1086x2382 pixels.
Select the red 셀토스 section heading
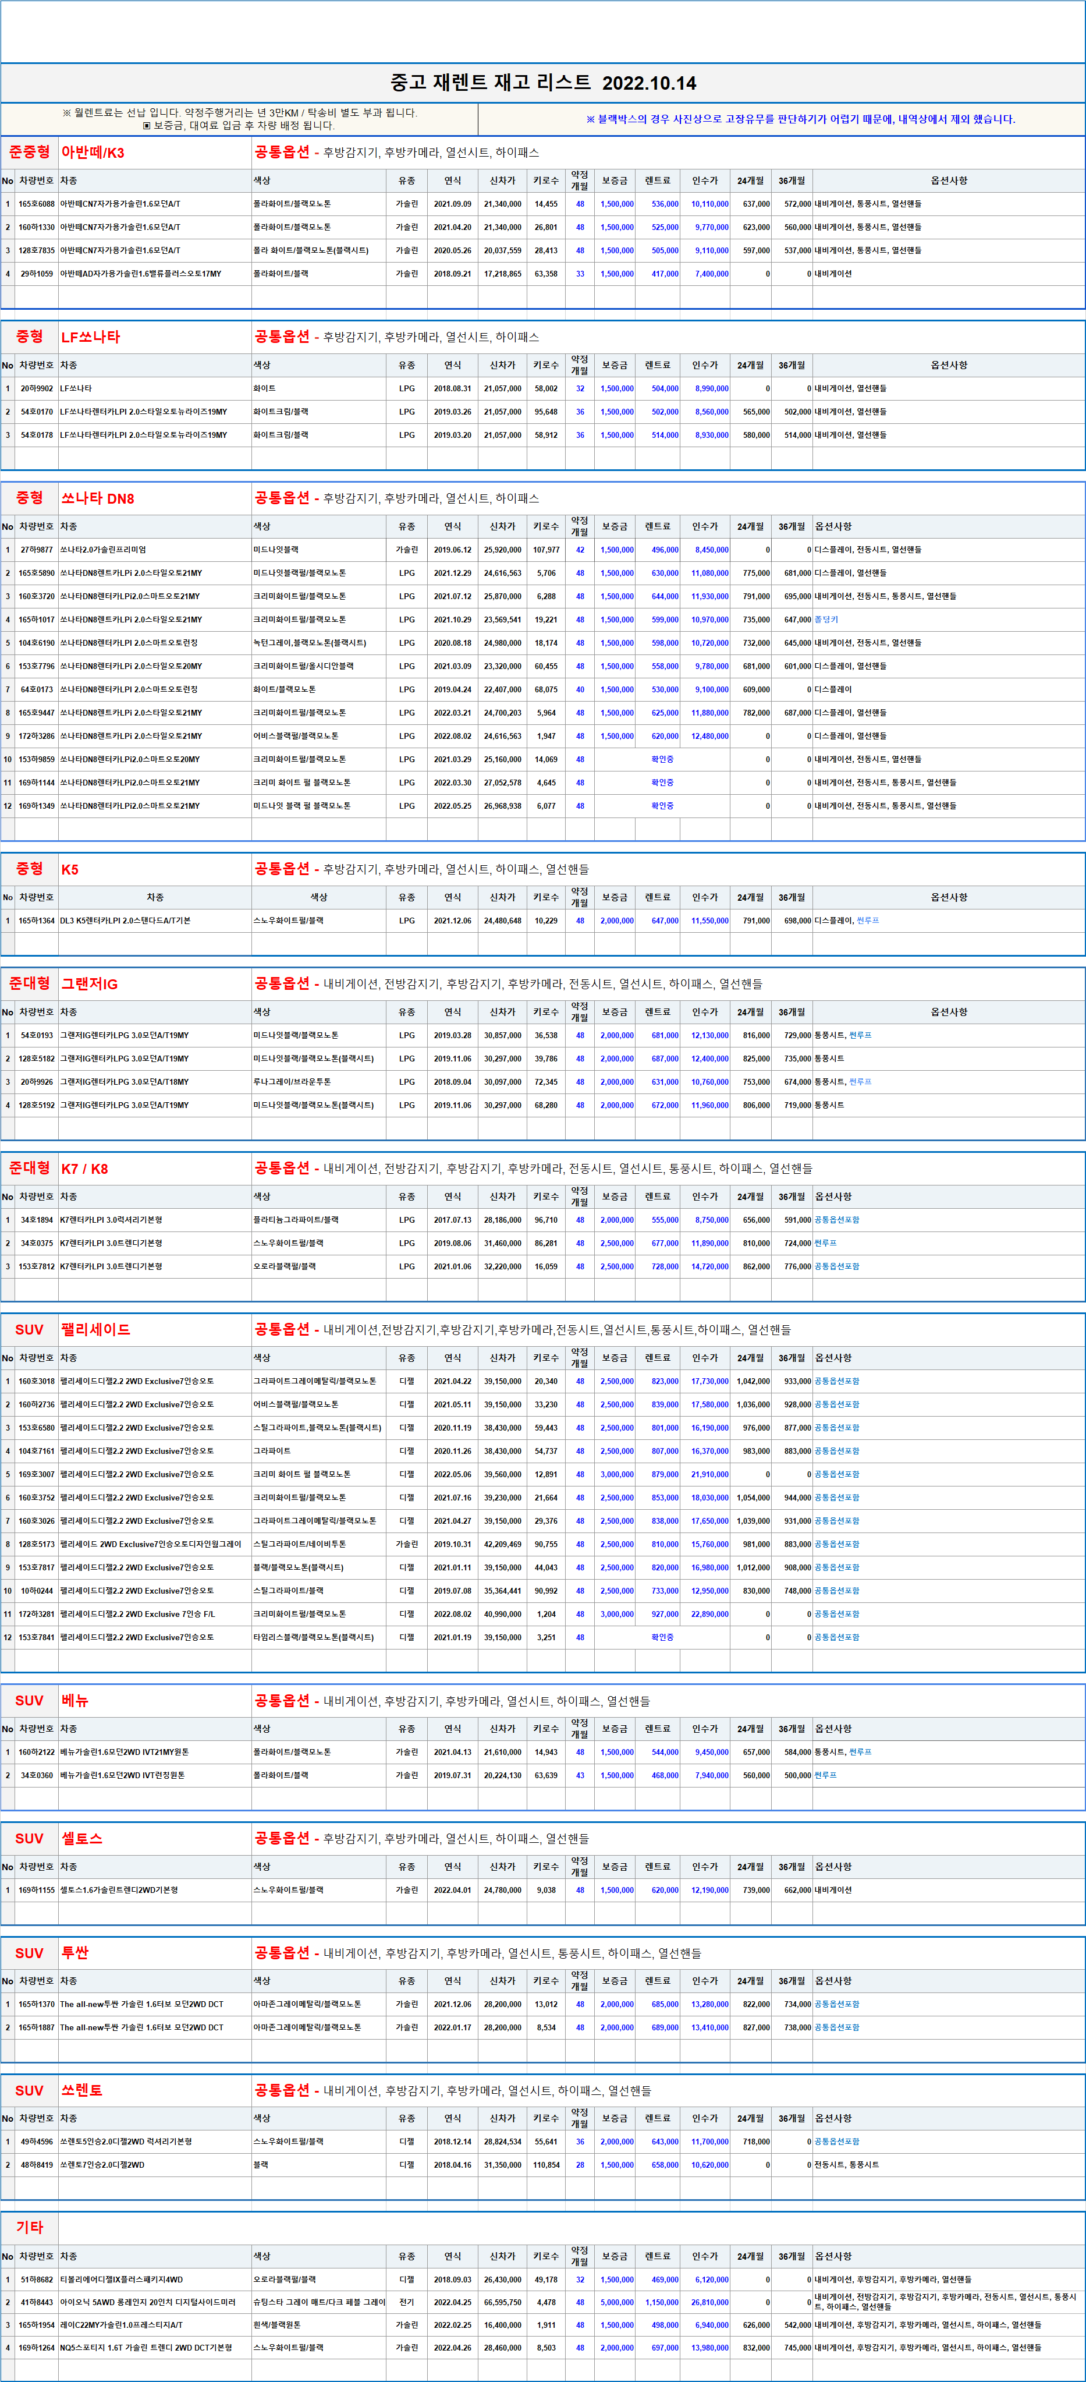(82, 1838)
